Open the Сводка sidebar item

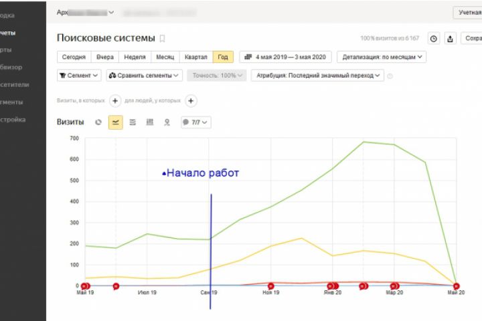(7, 15)
